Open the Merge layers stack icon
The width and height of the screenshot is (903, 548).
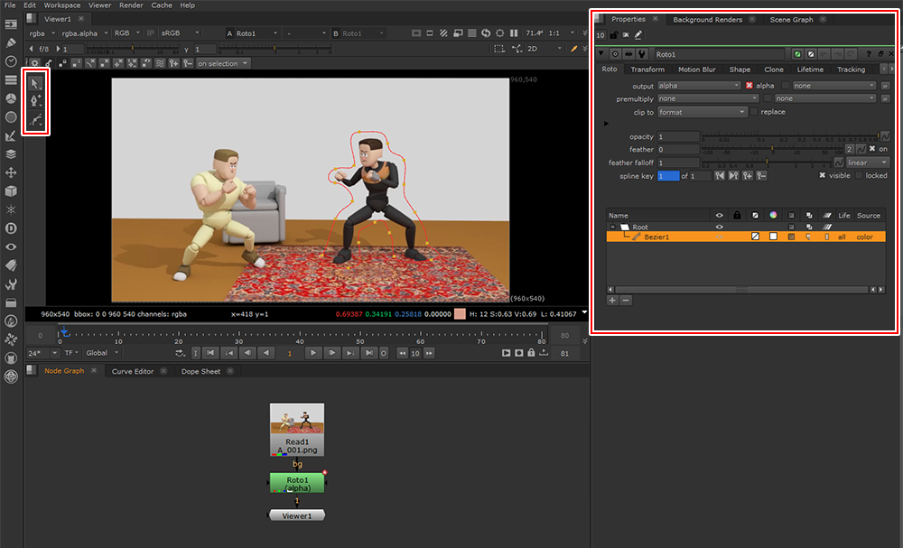tap(11, 154)
